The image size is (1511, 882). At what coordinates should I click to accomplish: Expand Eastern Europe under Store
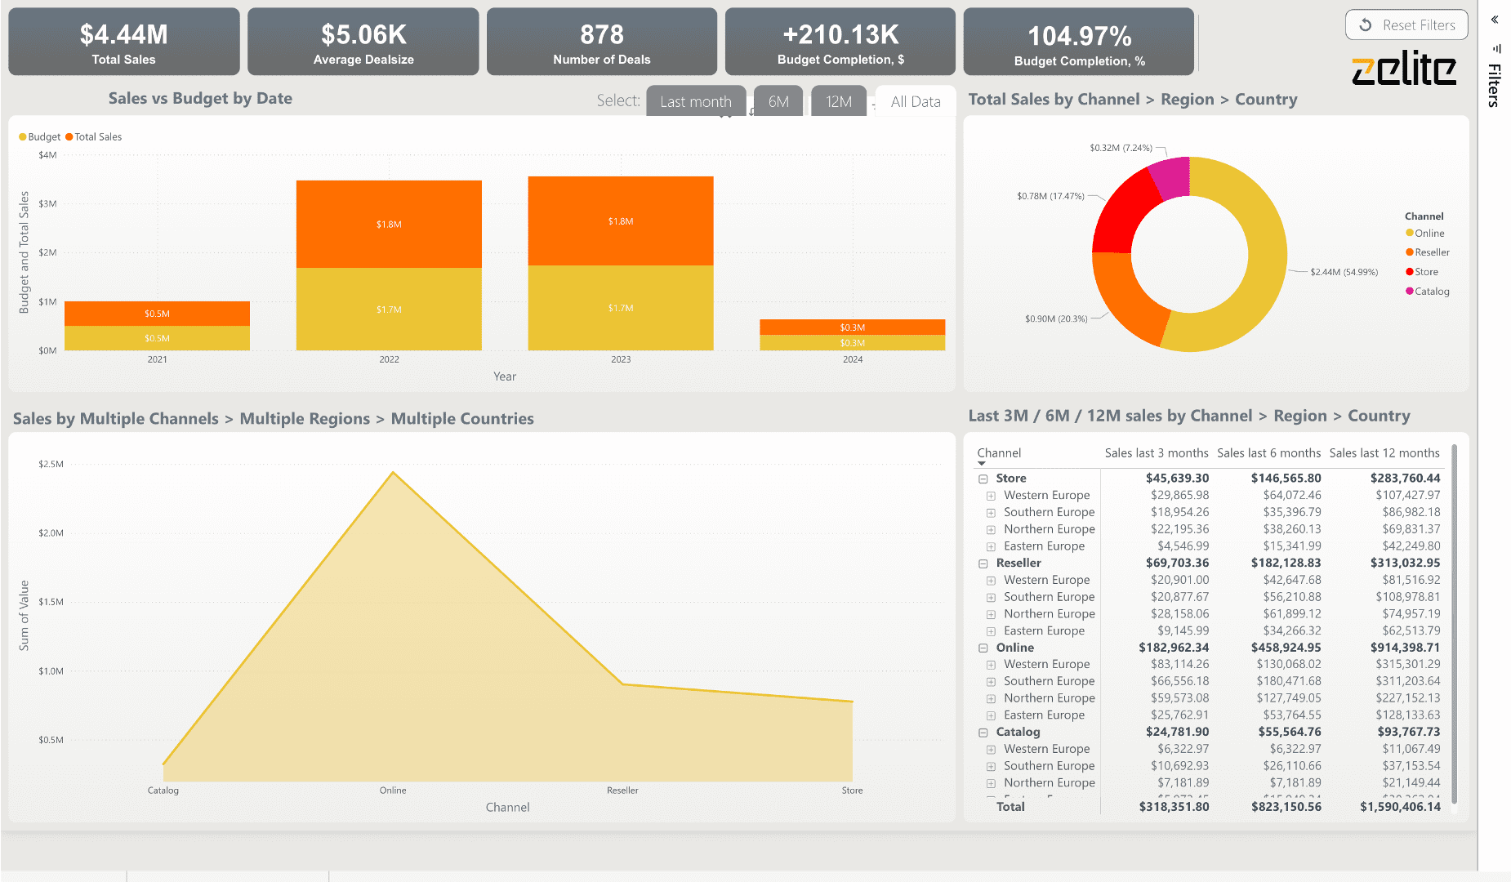991,547
